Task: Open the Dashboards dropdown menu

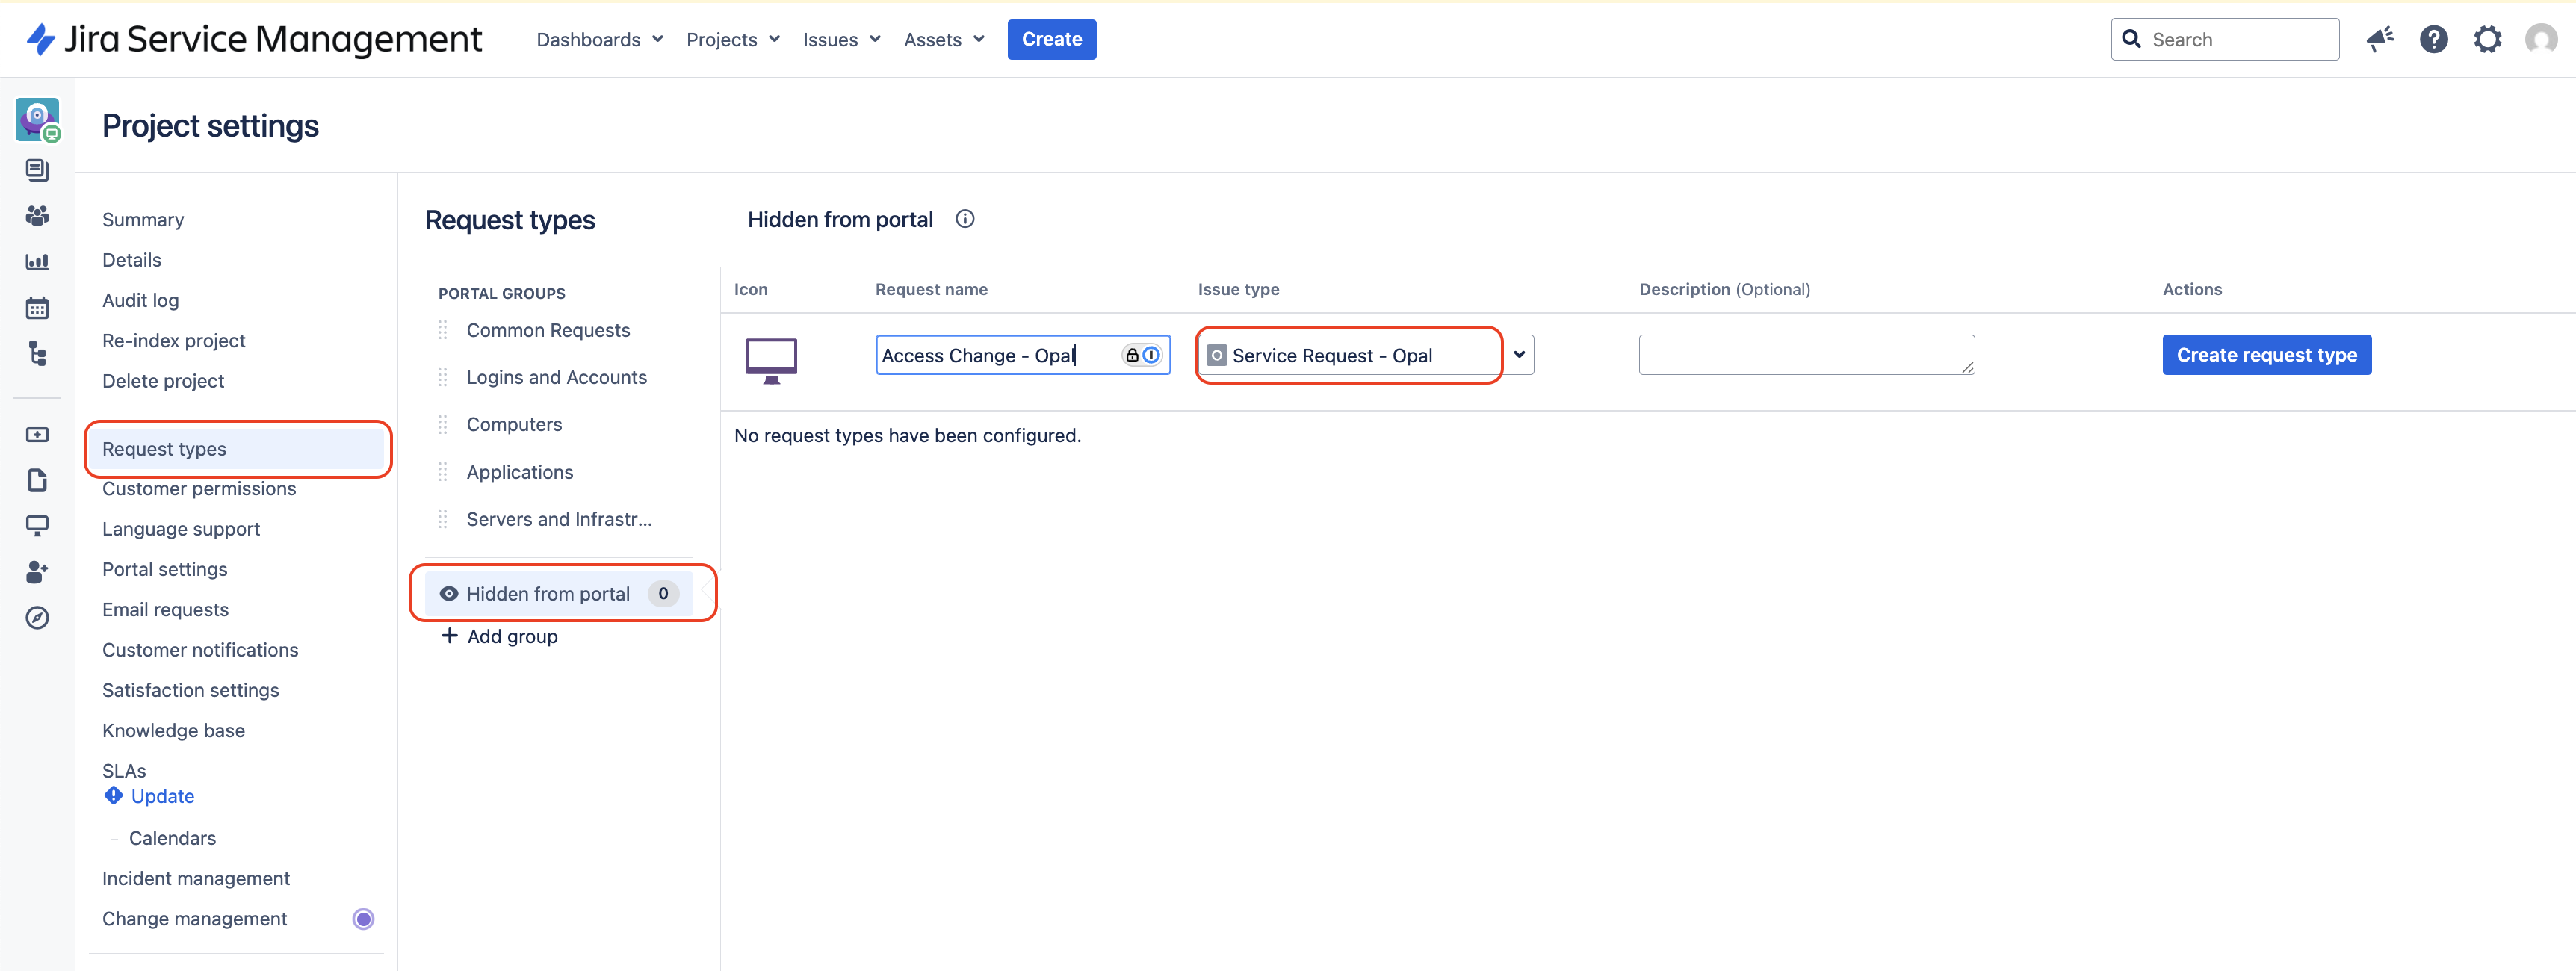Action: [x=599, y=39]
